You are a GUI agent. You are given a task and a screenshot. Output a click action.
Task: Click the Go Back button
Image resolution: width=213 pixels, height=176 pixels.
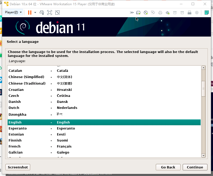coord(168,167)
